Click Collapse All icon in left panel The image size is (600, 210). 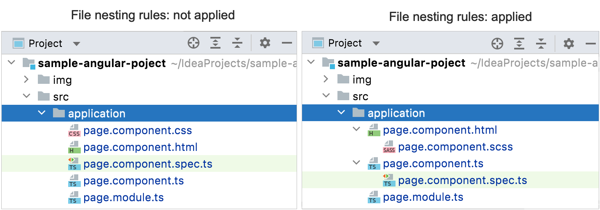(237, 43)
